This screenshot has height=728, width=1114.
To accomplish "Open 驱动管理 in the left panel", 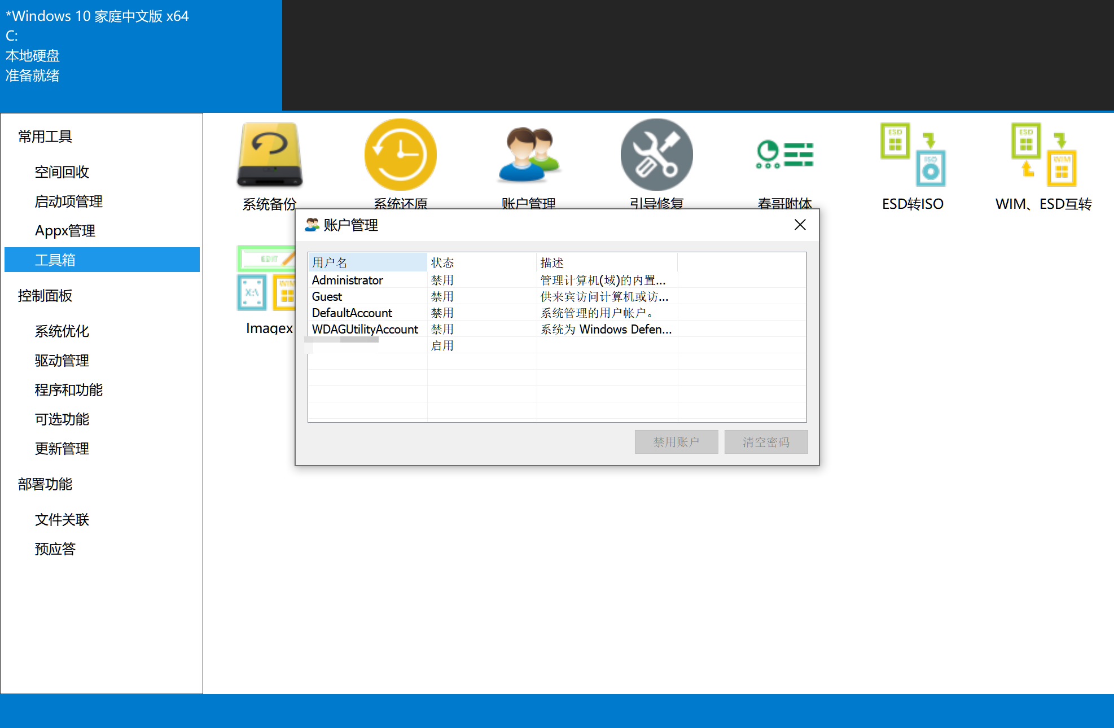I will click(62, 361).
